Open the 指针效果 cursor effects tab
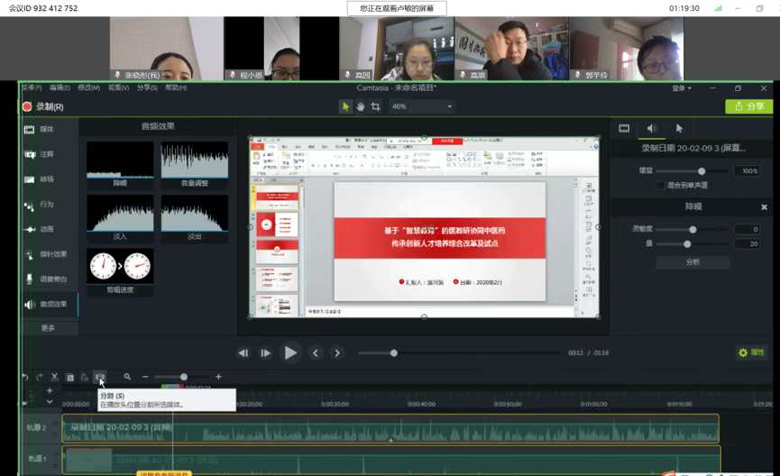Screen dimensions: 780x476 (x=50, y=254)
